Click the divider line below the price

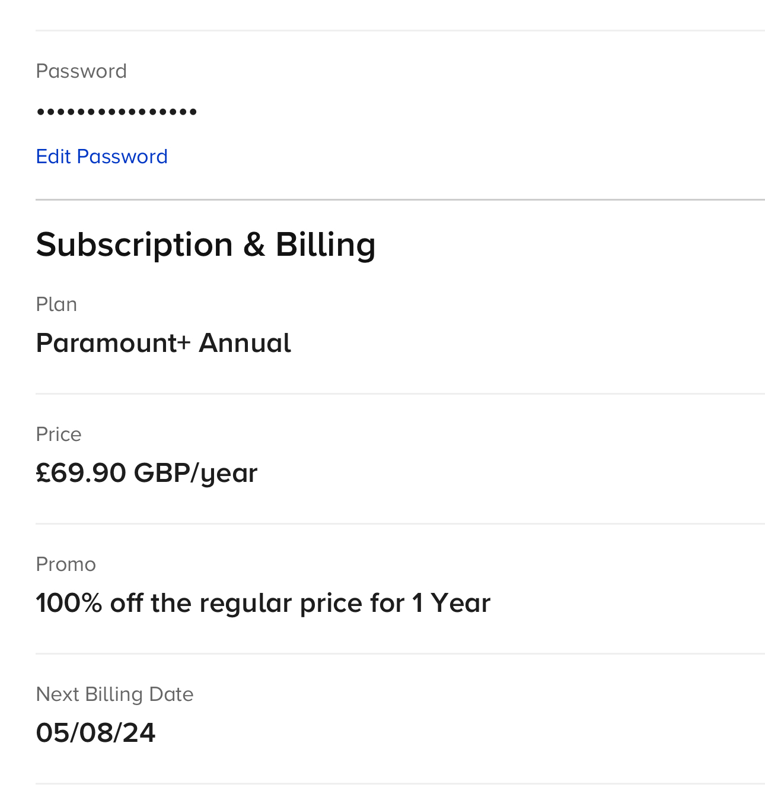click(x=400, y=523)
